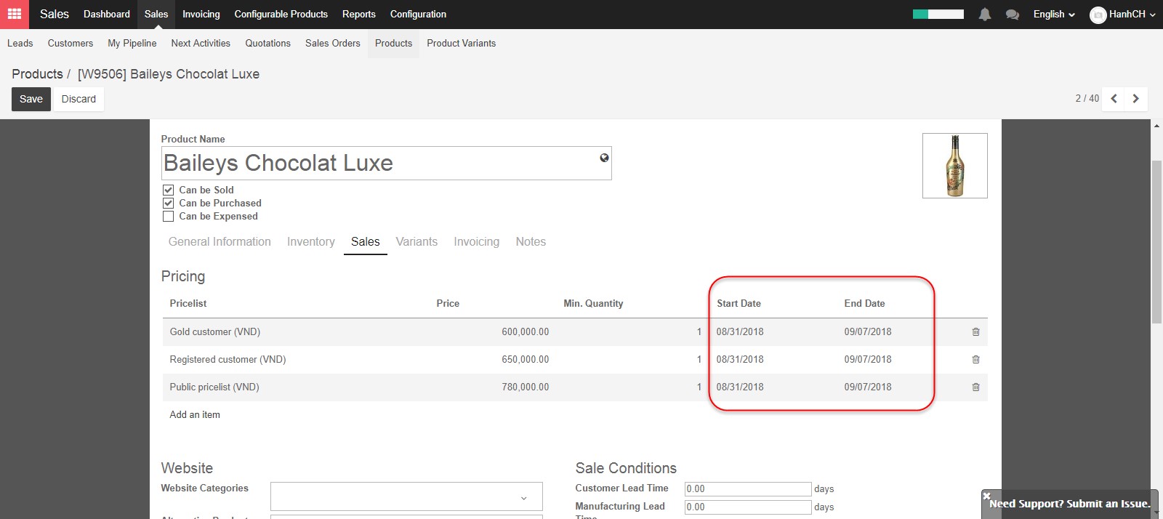
Task: Click the Pricelist column header
Action: pyautogui.click(x=188, y=304)
